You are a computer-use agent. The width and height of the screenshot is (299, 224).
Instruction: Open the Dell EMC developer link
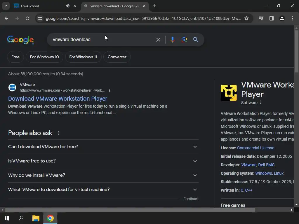point(266,165)
